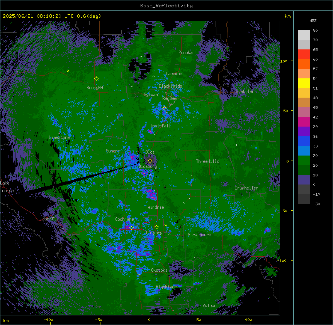This screenshot has width=333, height=325.
Task: Select the Drumheller city label
Action: (246, 188)
